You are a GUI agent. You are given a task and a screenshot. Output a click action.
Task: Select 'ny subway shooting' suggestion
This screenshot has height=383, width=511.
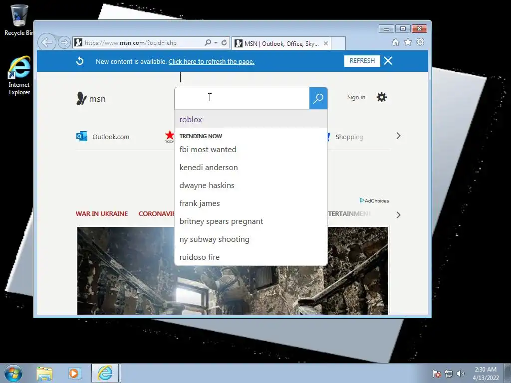[x=251, y=239]
